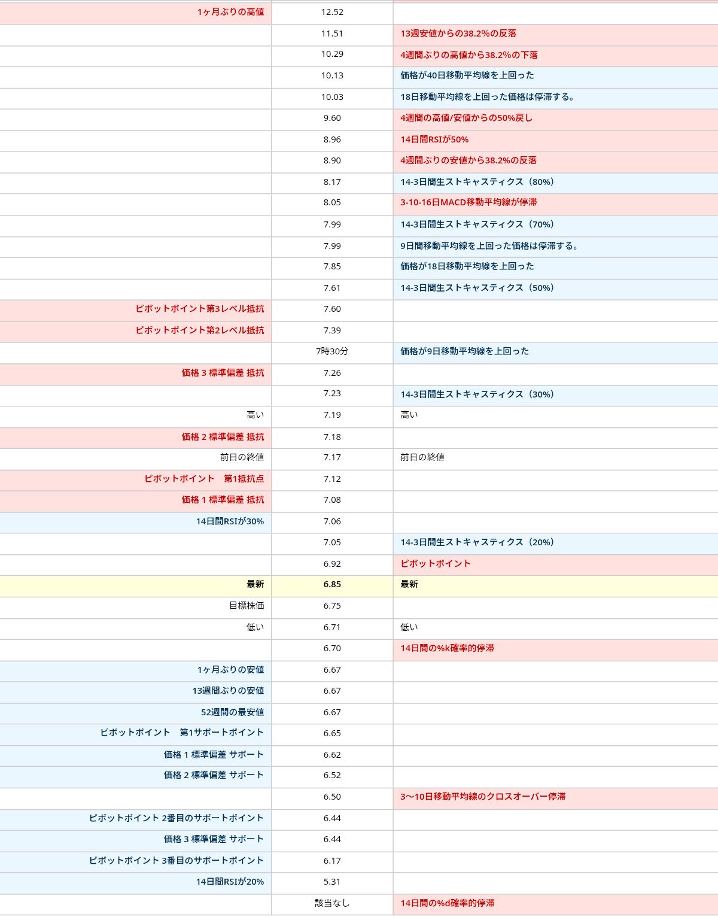Click the '1ヶ月ぶりの高値' label

pyautogui.click(x=230, y=12)
